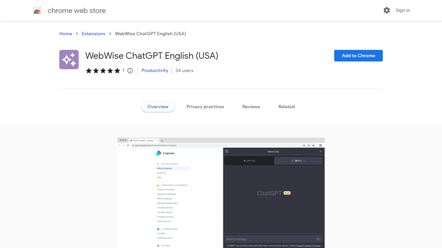Select the GPT-3.5 model toggle
The height and width of the screenshot is (248, 442).
pos(249,160)
